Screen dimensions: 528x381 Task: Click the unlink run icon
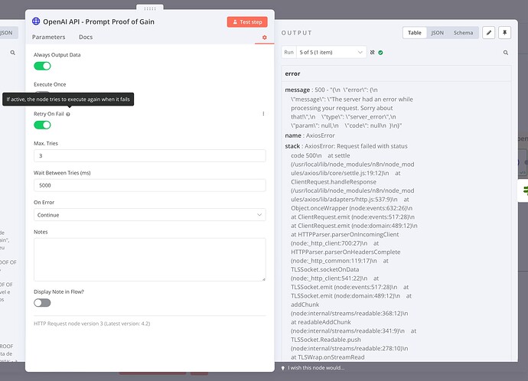[372, 53]
